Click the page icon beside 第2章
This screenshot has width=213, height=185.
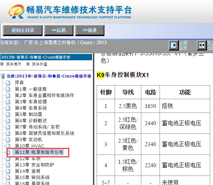click(x=8, y=96)
